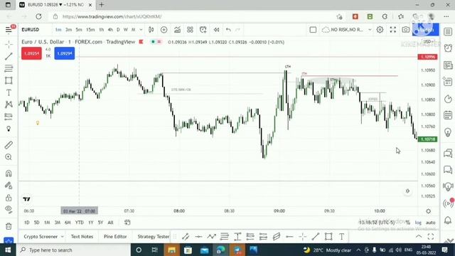Select the All date range
Image resolution: width=455 pixels, height=256 pixels.
coord(111,223)
